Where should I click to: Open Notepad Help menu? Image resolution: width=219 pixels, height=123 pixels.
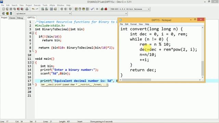(147, 24)
